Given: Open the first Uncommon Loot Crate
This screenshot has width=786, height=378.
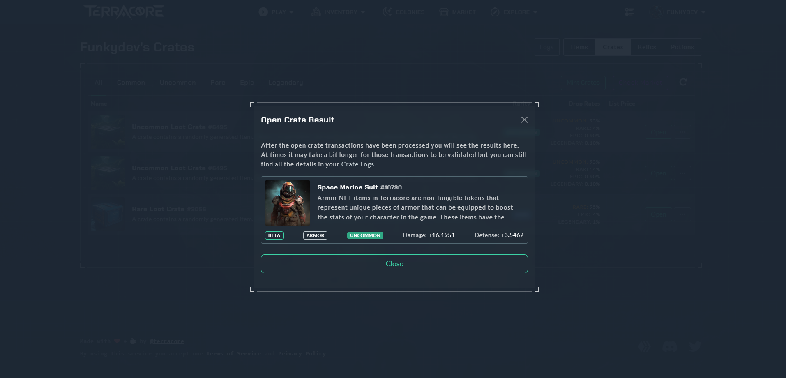Looking at the screenshot, I should pyautogui.click(x=658, y=132).
